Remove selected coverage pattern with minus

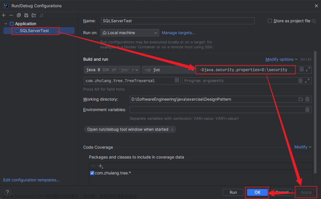coord(93,166)
